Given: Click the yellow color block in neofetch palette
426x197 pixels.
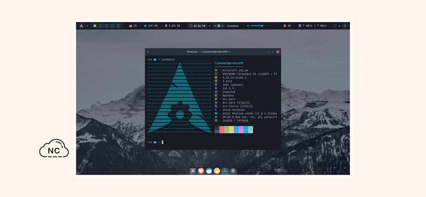Looking at the screenshot, I should point(231,129).
